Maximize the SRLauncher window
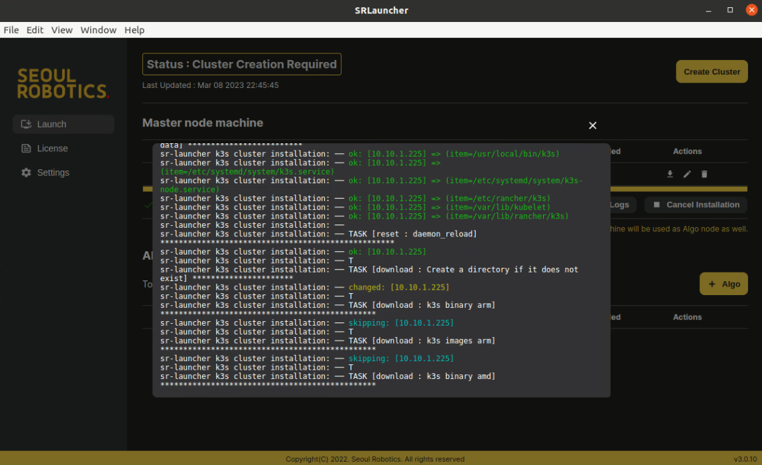 click(730, 10)
